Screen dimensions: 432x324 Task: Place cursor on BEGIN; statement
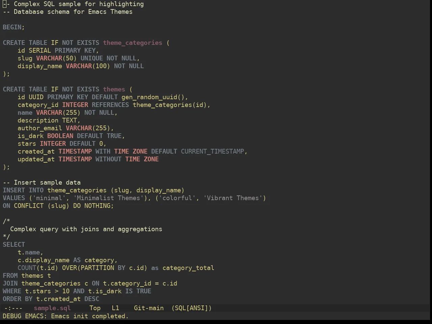coord(14,27)
